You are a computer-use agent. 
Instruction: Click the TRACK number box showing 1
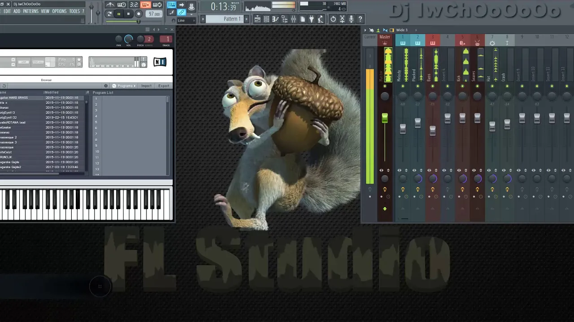tap(166, 39)
